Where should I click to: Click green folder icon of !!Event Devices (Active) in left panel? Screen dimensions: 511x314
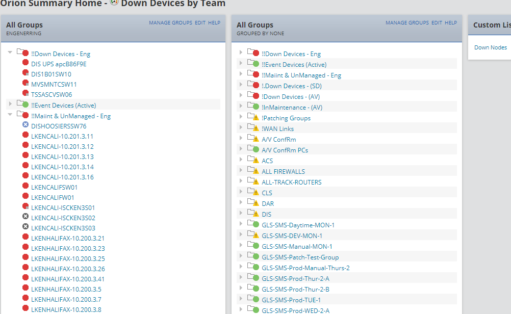[x=23, y=103]
